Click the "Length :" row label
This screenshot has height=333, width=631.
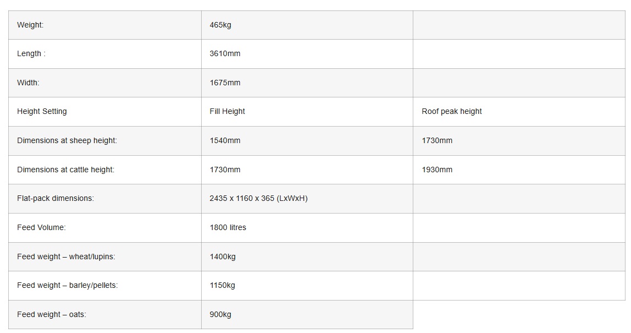(31, 53)
